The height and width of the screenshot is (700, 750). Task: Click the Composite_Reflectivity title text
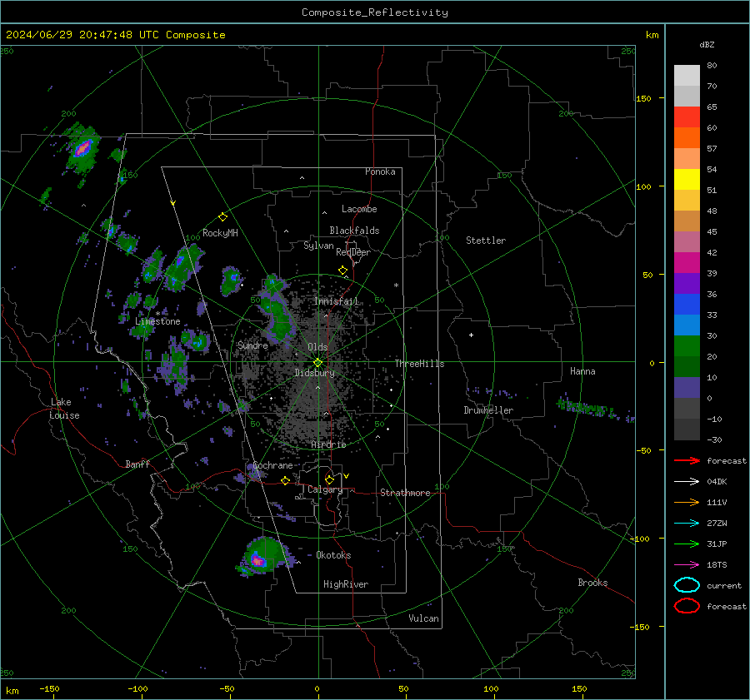point(374,12)
